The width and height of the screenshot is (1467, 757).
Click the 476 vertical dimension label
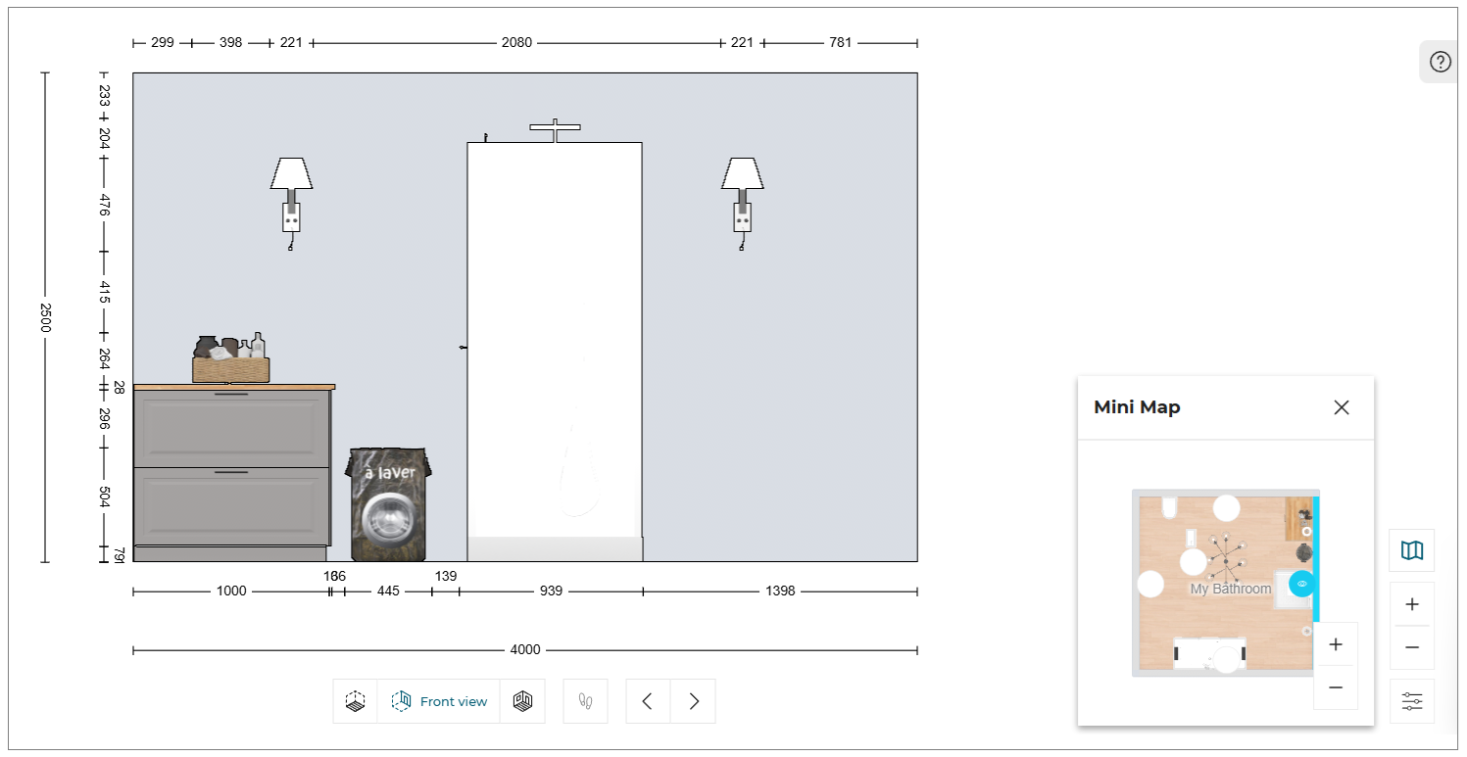[x=104, y=205]
